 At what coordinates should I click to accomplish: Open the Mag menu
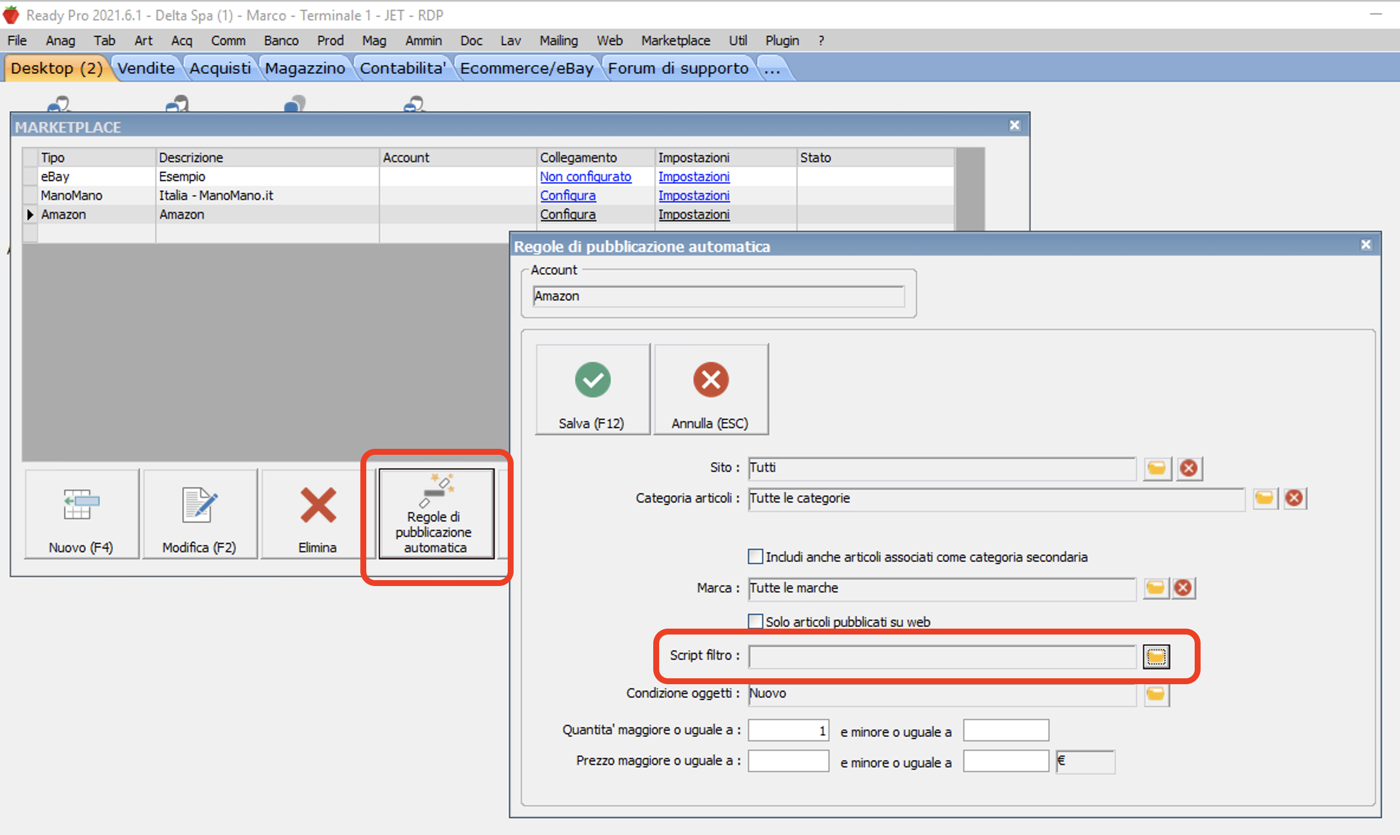(374, 40)
